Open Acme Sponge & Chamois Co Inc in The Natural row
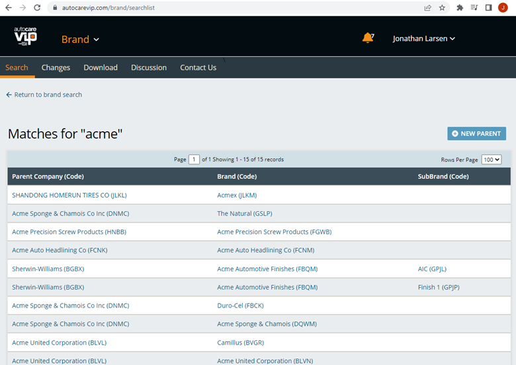516x365 pixels. 70,214
